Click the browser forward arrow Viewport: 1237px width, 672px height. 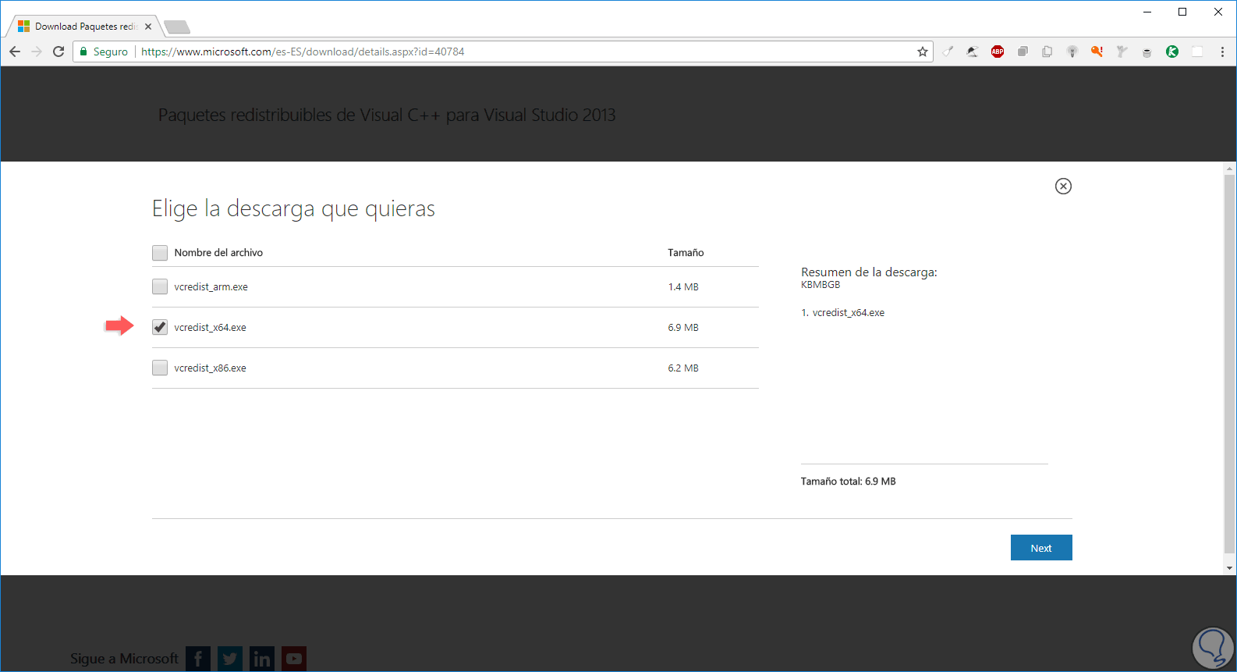point(37,52)
